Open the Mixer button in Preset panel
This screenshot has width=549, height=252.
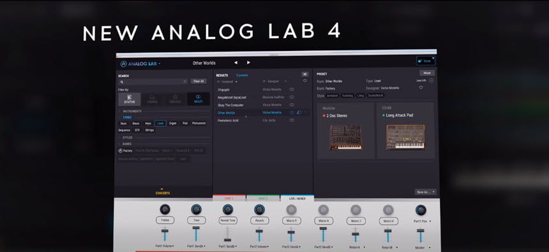tap(427, 73)
